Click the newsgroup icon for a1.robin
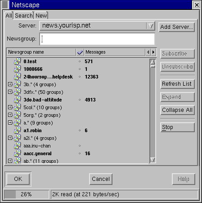 tap(18, 130)
